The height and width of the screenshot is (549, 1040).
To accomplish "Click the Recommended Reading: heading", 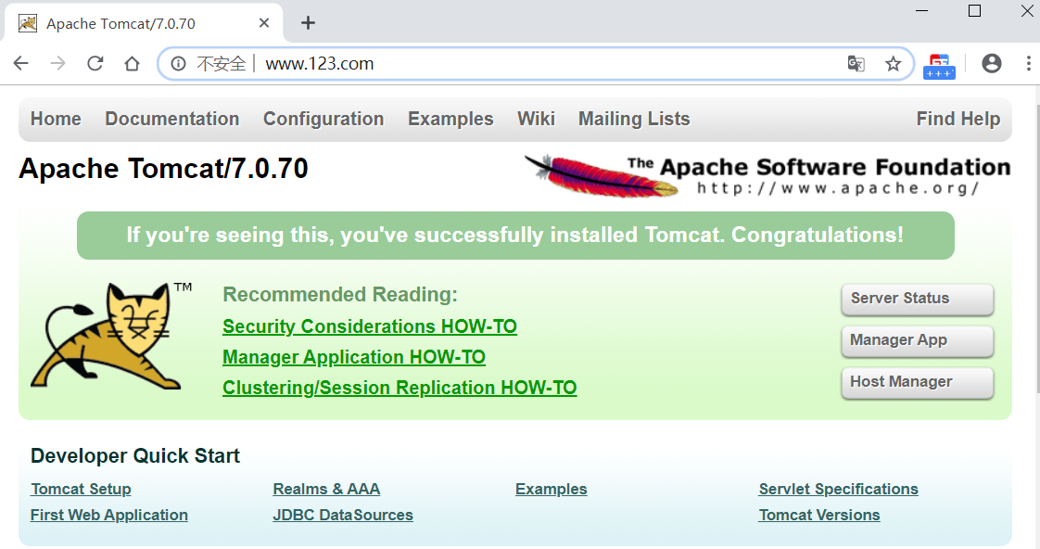I will tap(340, 294).
